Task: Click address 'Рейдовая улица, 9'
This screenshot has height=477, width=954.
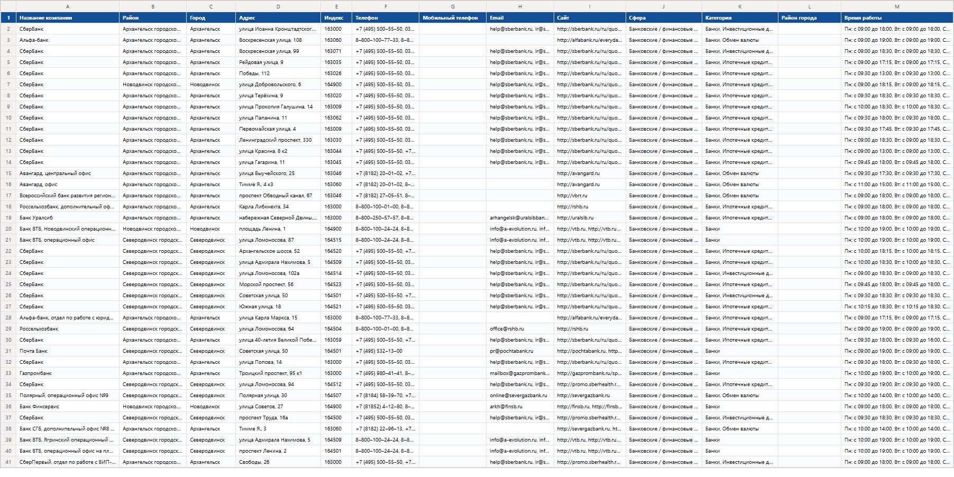Action: [278, 62]
